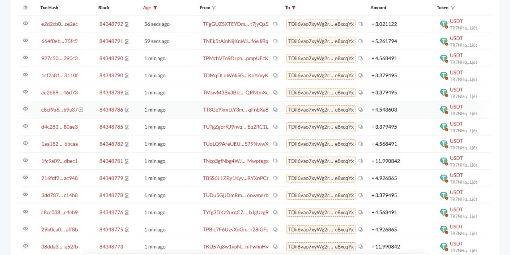Open the From column filter

tap(214, 8)
